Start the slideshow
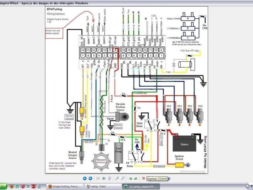Screen dimensions: 253x190 click(x=110, y=179)
